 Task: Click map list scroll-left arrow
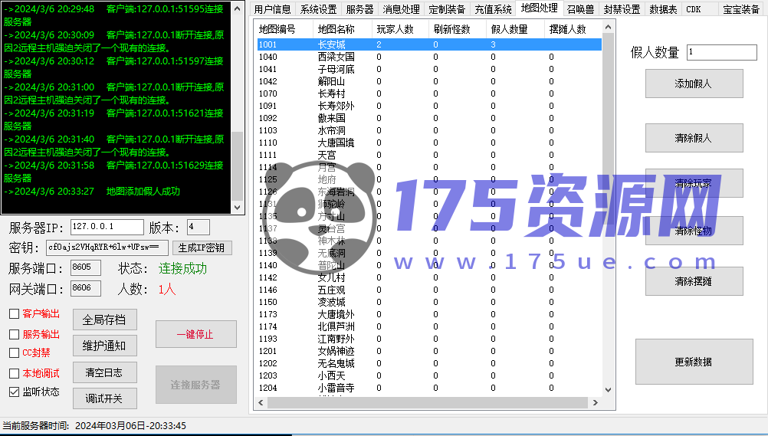[261, 403]
